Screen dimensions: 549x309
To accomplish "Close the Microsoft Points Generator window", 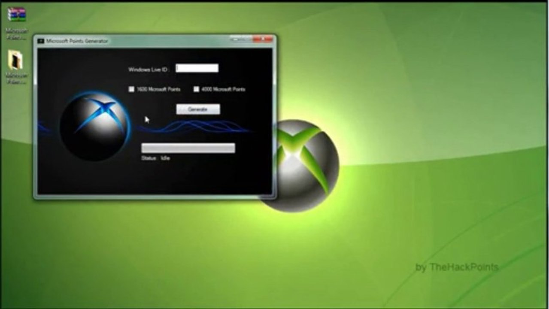I will (x=263, y=39).
